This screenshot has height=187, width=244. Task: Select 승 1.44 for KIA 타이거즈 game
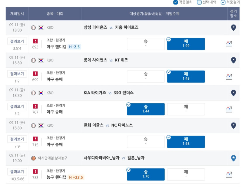[x=146, y=109]
